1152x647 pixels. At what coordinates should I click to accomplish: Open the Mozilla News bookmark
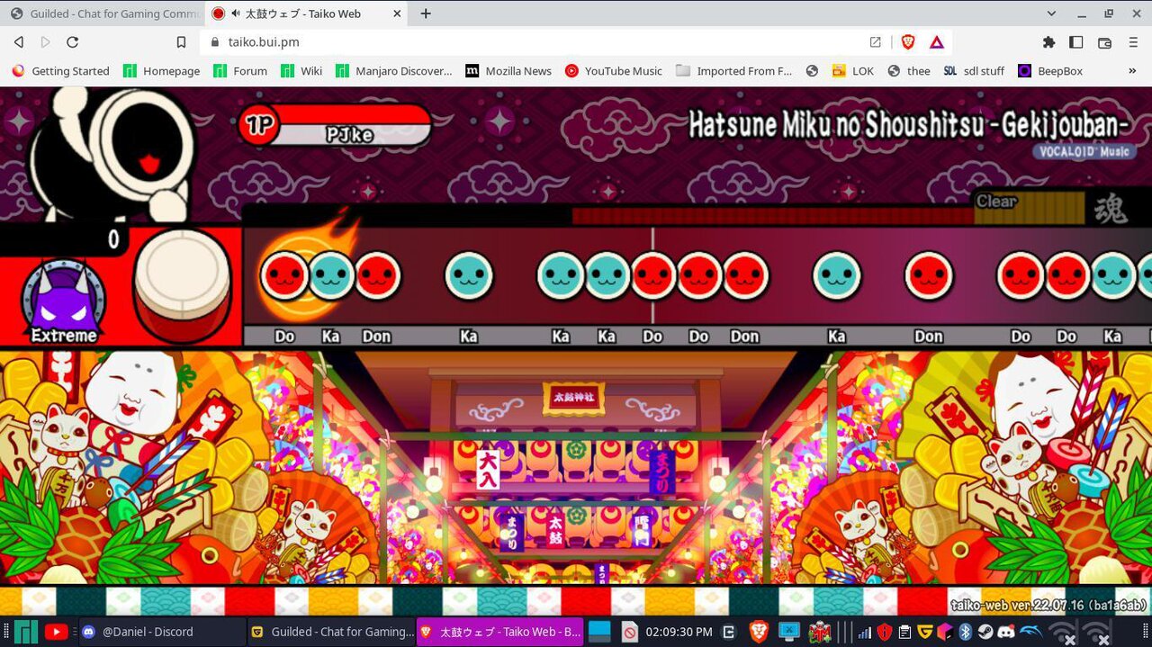coord(508,71)
